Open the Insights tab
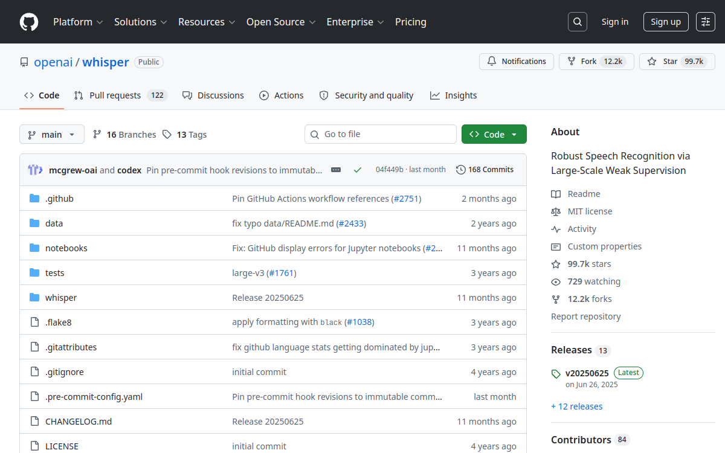The height and width of the screenshot is (453, 725). tap(454, 95)
